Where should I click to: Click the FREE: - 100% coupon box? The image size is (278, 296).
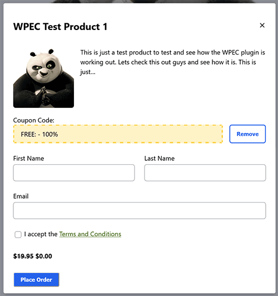point(118,134)
